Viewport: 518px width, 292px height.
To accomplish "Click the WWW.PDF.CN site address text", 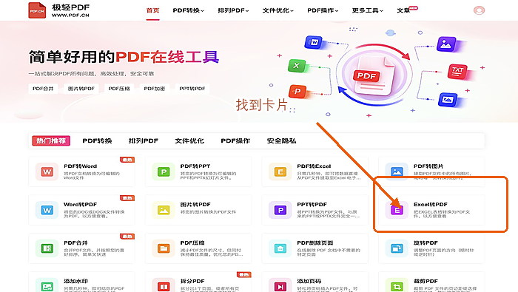I will (70, 16).
